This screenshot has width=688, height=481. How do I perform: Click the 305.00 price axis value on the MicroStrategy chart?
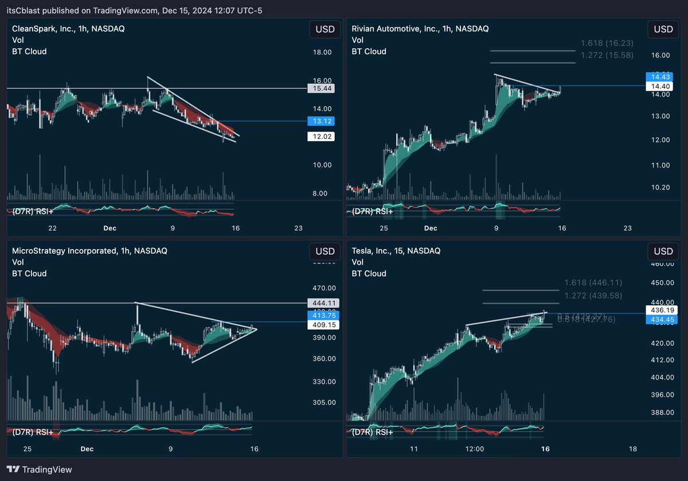323,402
